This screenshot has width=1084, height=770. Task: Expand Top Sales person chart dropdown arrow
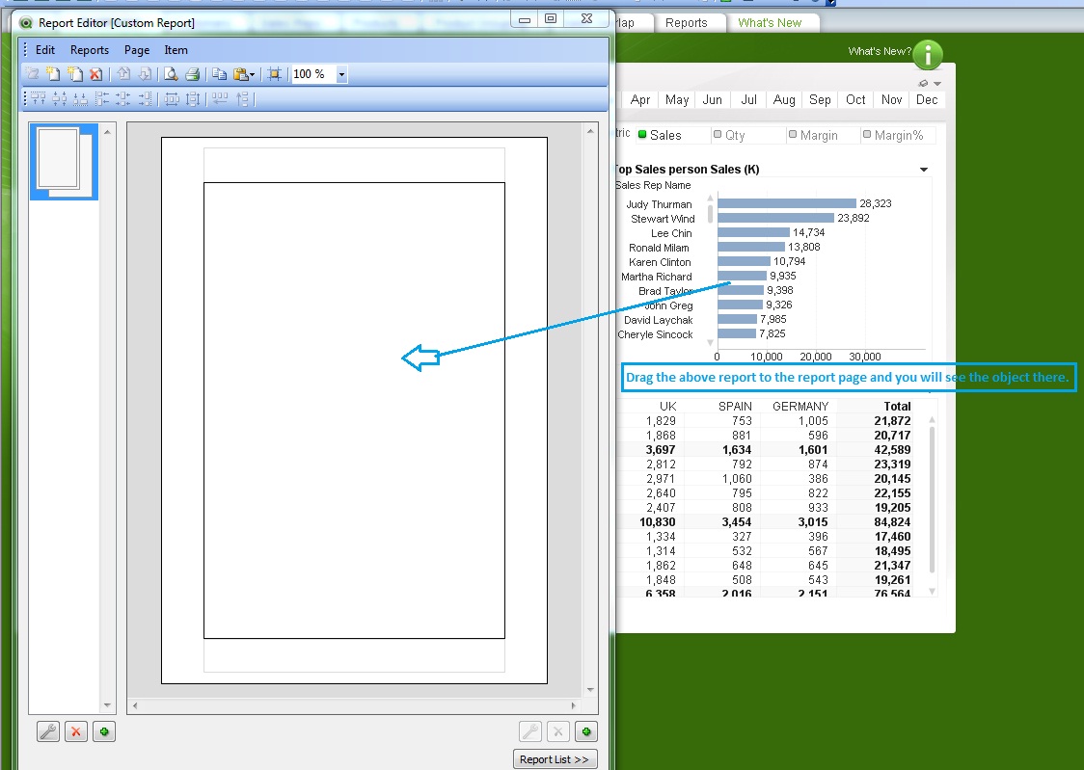tap(924, 170)
